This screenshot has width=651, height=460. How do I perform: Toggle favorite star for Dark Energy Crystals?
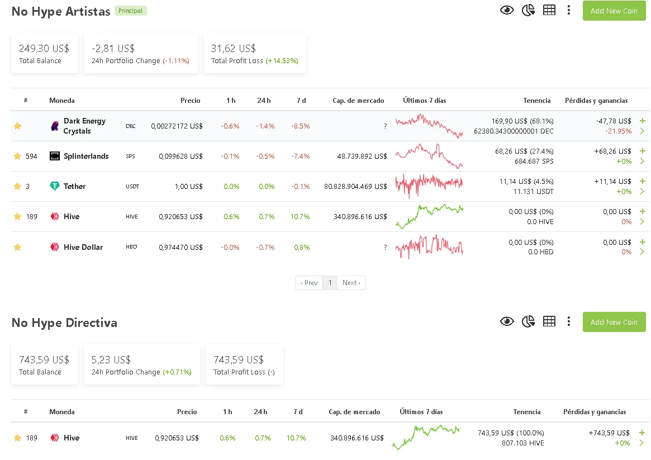tap(17, 126)
